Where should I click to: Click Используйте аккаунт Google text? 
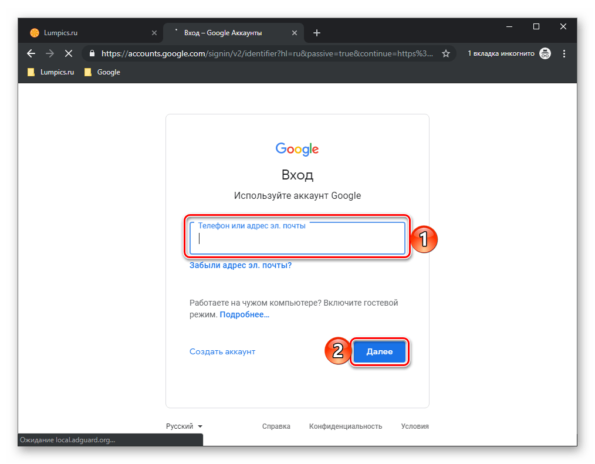coord(297,196)
